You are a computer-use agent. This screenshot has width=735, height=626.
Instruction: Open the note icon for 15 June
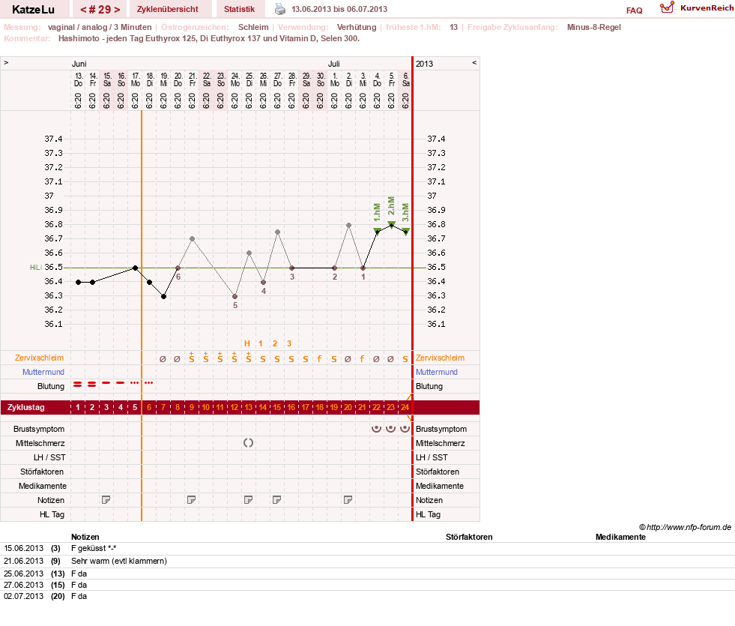point(106,500)
